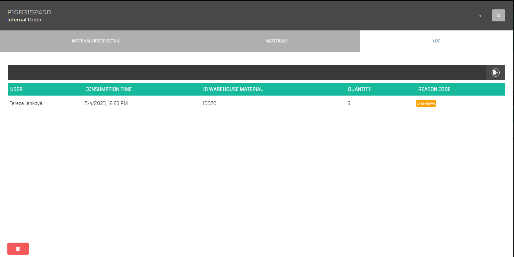
Task: Click the quantity value 5
Action: click(x=349, y=103)
